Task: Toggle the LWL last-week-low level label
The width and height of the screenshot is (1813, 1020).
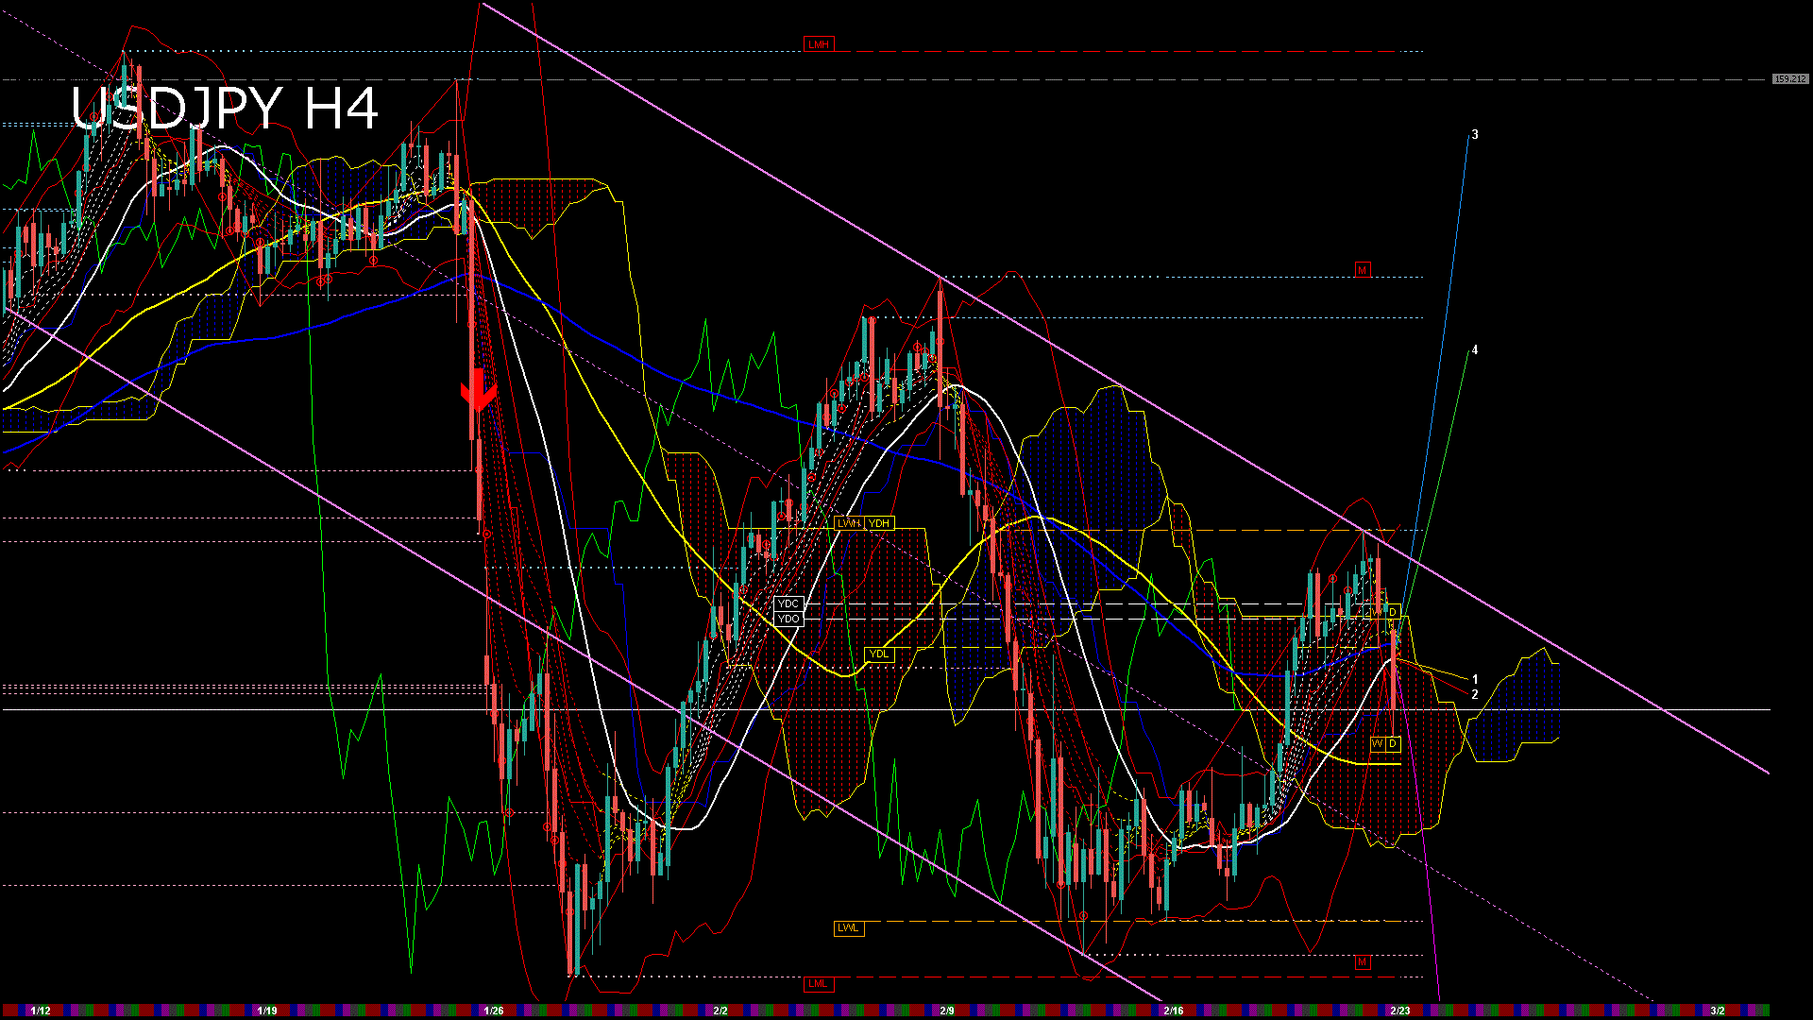Action: (849, 928)
